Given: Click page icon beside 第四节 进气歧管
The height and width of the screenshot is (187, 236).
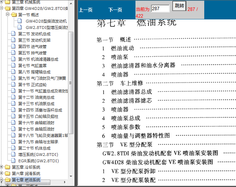Looking at the screenshot, I should pyautogui.click(x=13, y=46).
